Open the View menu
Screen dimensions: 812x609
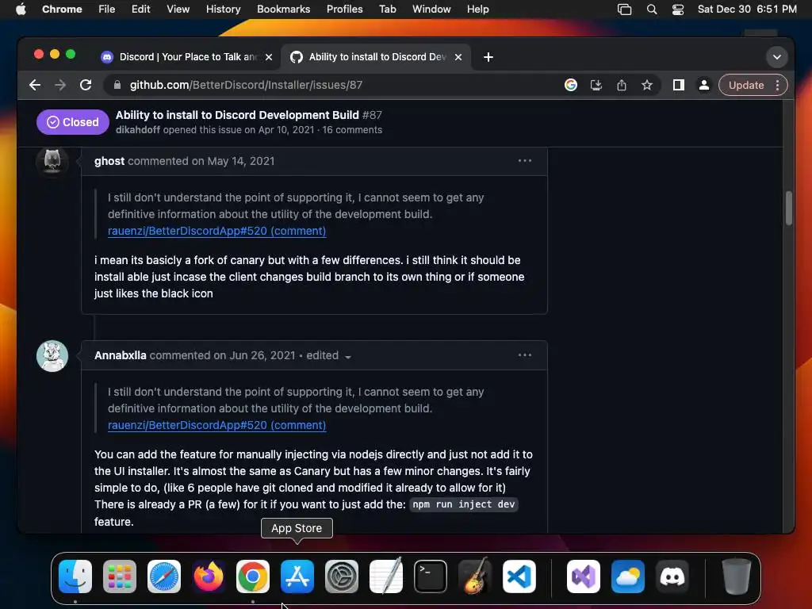178,10
